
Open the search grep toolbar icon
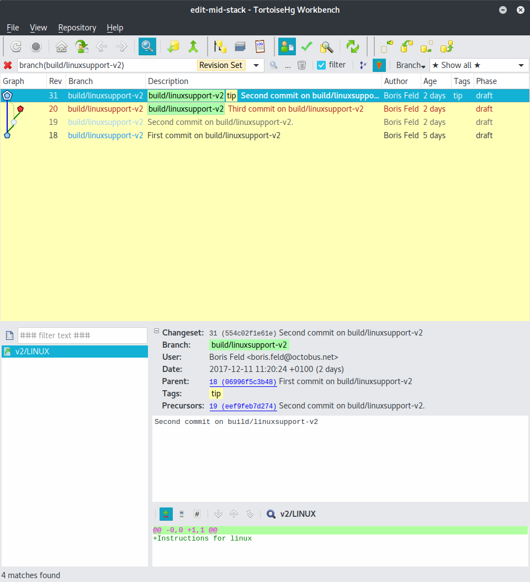click(x=327, y=47)
